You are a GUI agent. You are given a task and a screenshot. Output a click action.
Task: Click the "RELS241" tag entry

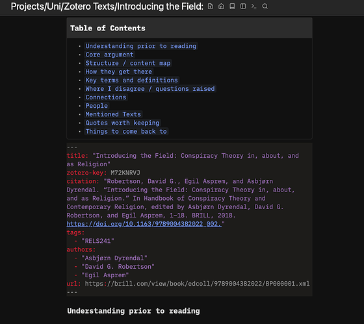pos(97,241)
